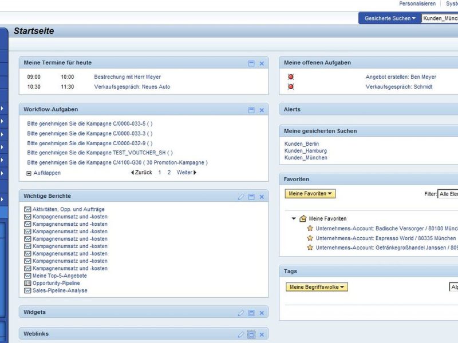Open favorite Unternehmens-Account: Getränkegroßhandel Janssen
The width and height of the screenshot is (458, 343).
(x=387, y=248)
